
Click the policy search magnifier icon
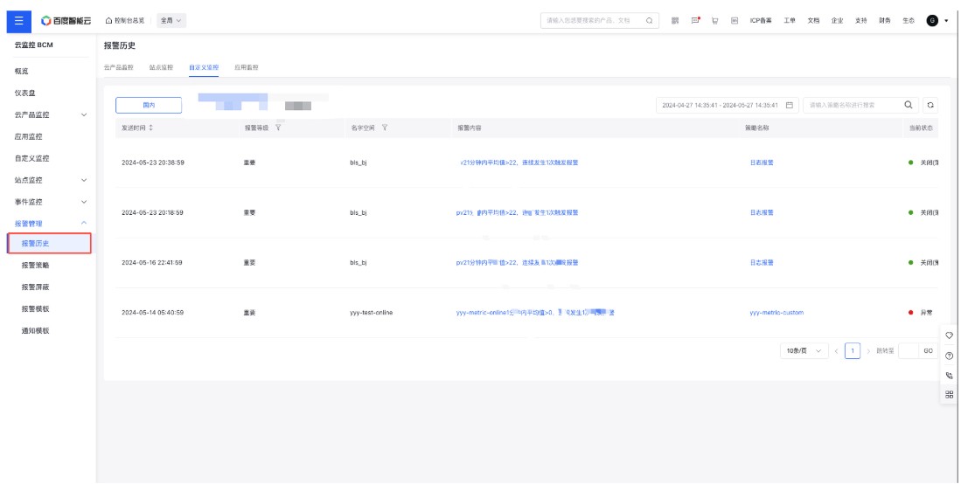(909, 105)
